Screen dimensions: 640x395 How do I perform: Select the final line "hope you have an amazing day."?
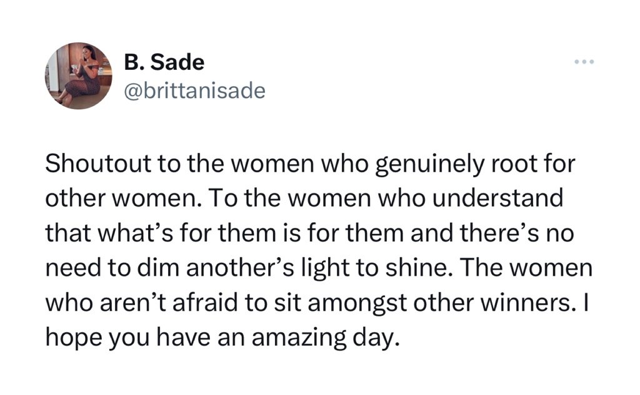(x=221, y=338)
